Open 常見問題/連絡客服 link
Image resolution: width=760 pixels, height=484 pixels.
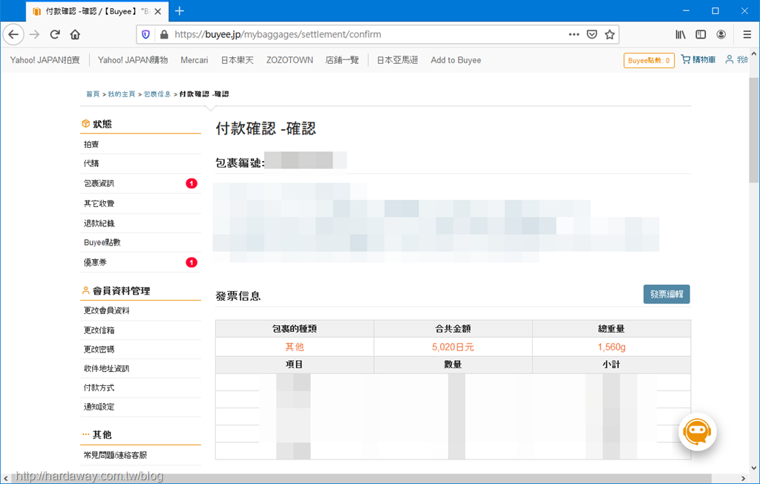(x=115, y=455)
